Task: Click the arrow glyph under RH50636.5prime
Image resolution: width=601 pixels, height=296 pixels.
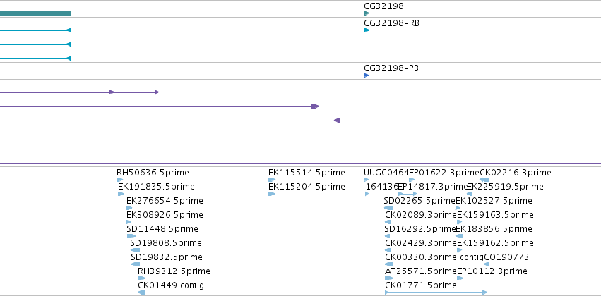Action: (x=119, y=180)
